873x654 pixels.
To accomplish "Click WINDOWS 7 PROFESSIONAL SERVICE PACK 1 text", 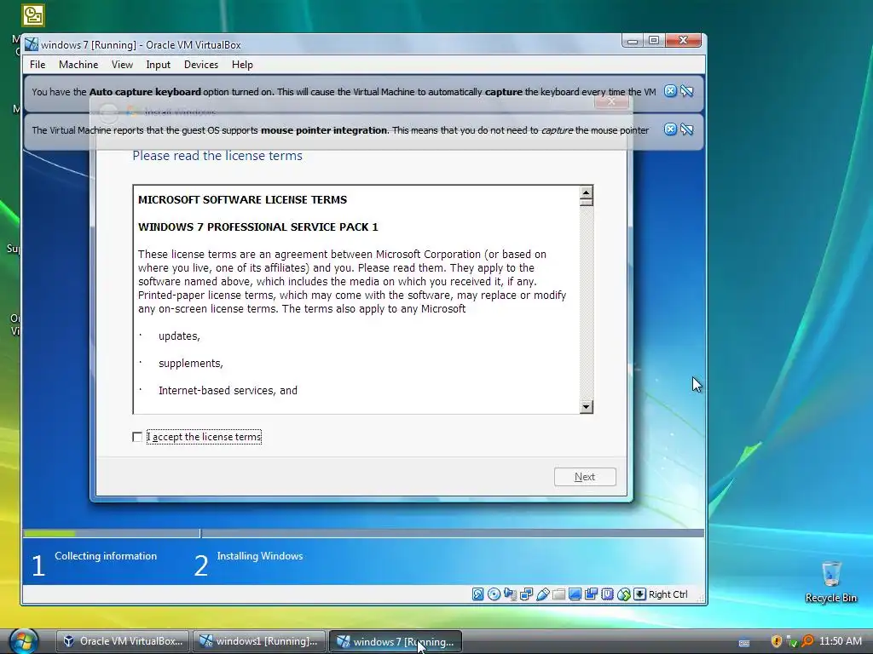I will point(257,227).
